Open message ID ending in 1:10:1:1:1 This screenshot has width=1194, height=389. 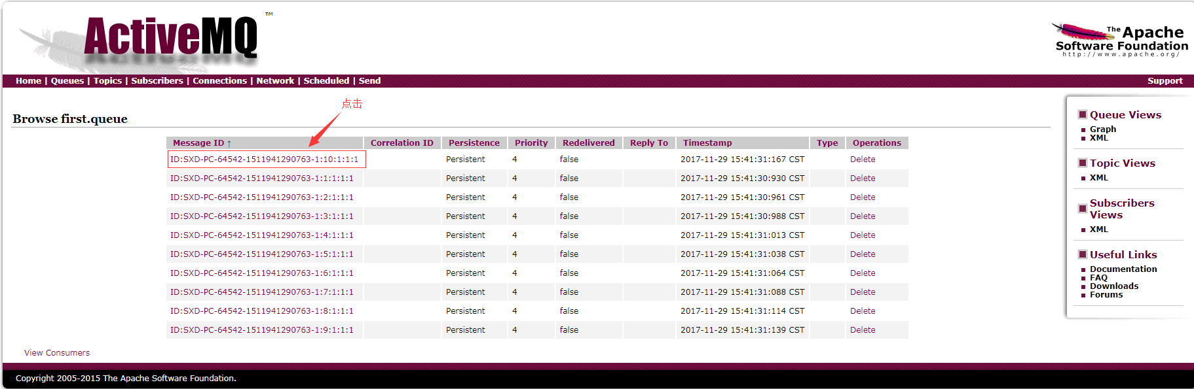(x=265, y=159)
